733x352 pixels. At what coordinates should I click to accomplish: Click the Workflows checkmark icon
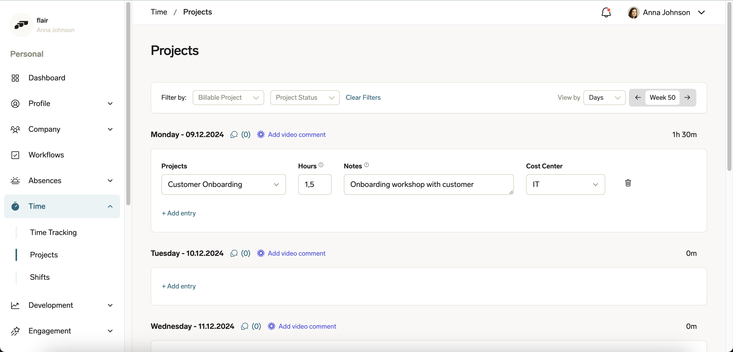tap(16, 155)
